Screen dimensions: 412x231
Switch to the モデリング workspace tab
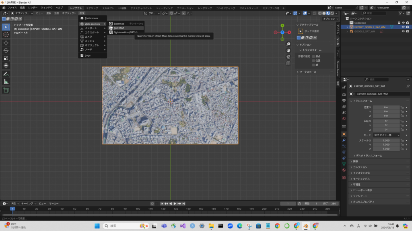tap(92, 8)
